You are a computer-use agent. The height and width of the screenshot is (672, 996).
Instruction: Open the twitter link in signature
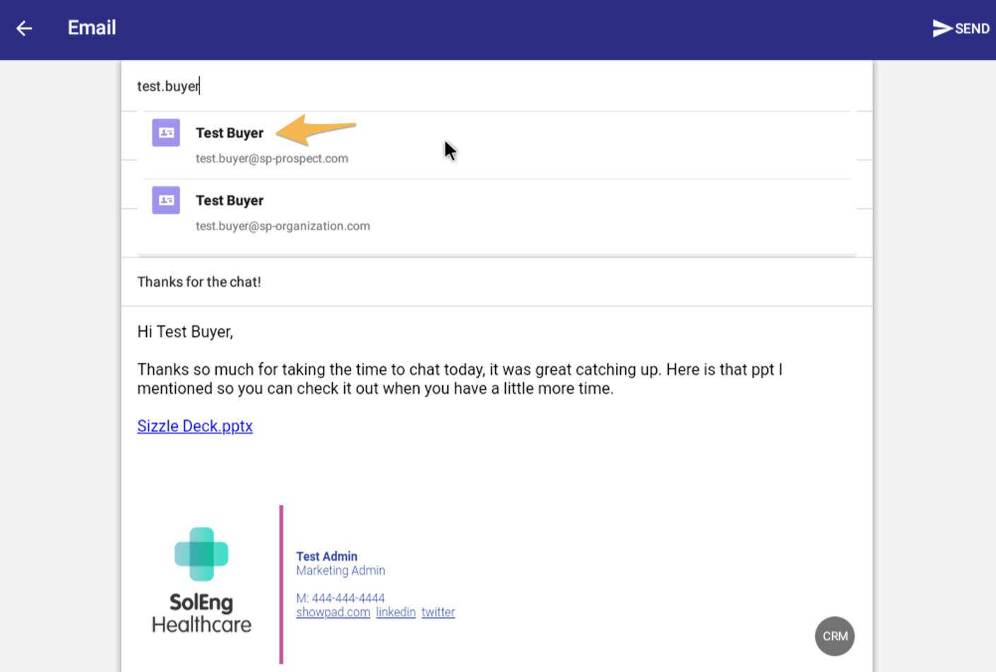pyautogui.click(x=438, y=612)
